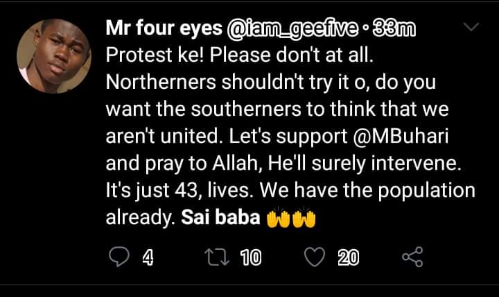Open the Mr four eyes profile picture

[54, 56]
